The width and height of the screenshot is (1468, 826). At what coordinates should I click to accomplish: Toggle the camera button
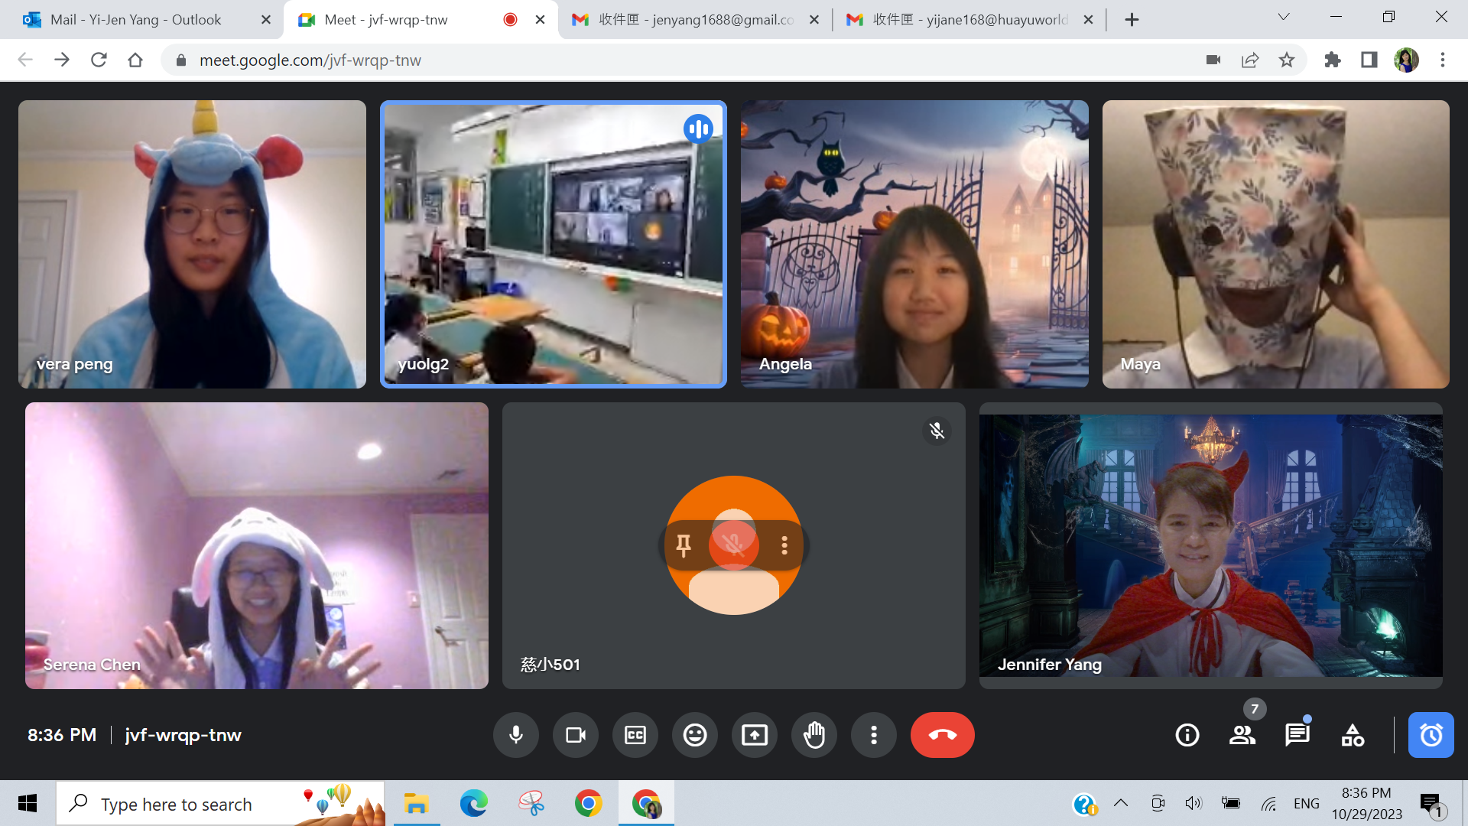pos(576,735)
